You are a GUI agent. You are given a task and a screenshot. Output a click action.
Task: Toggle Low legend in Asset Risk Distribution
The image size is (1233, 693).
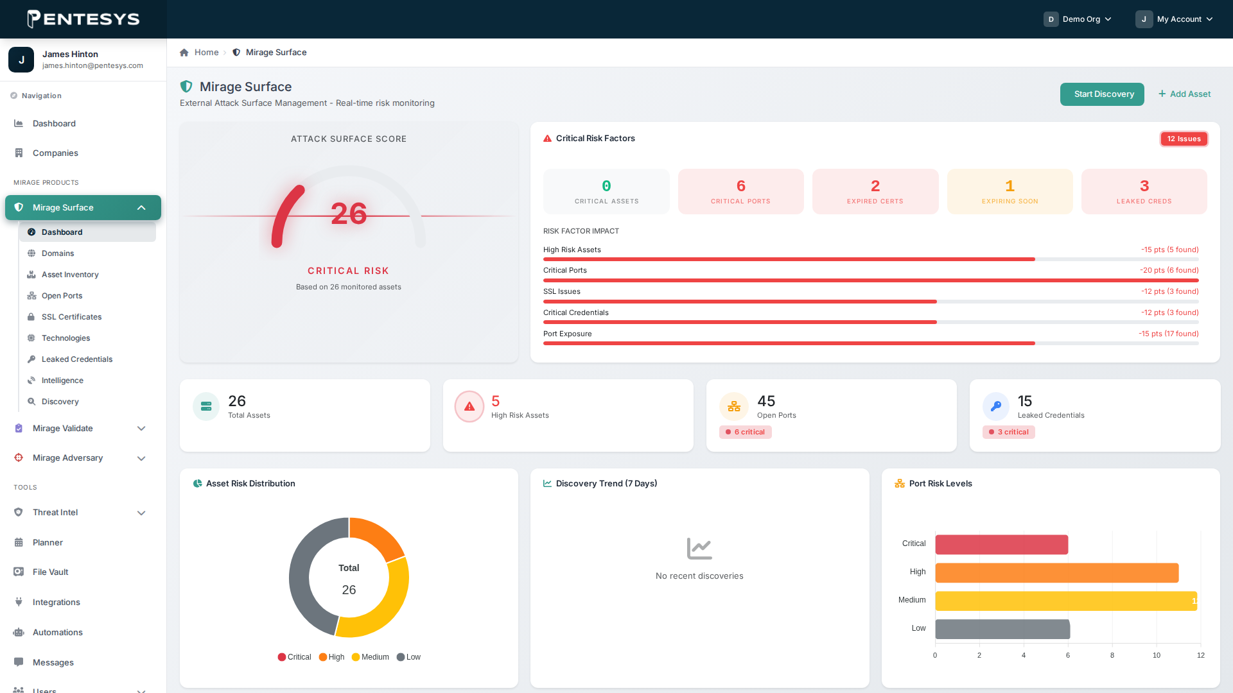[x=408, y=657]
